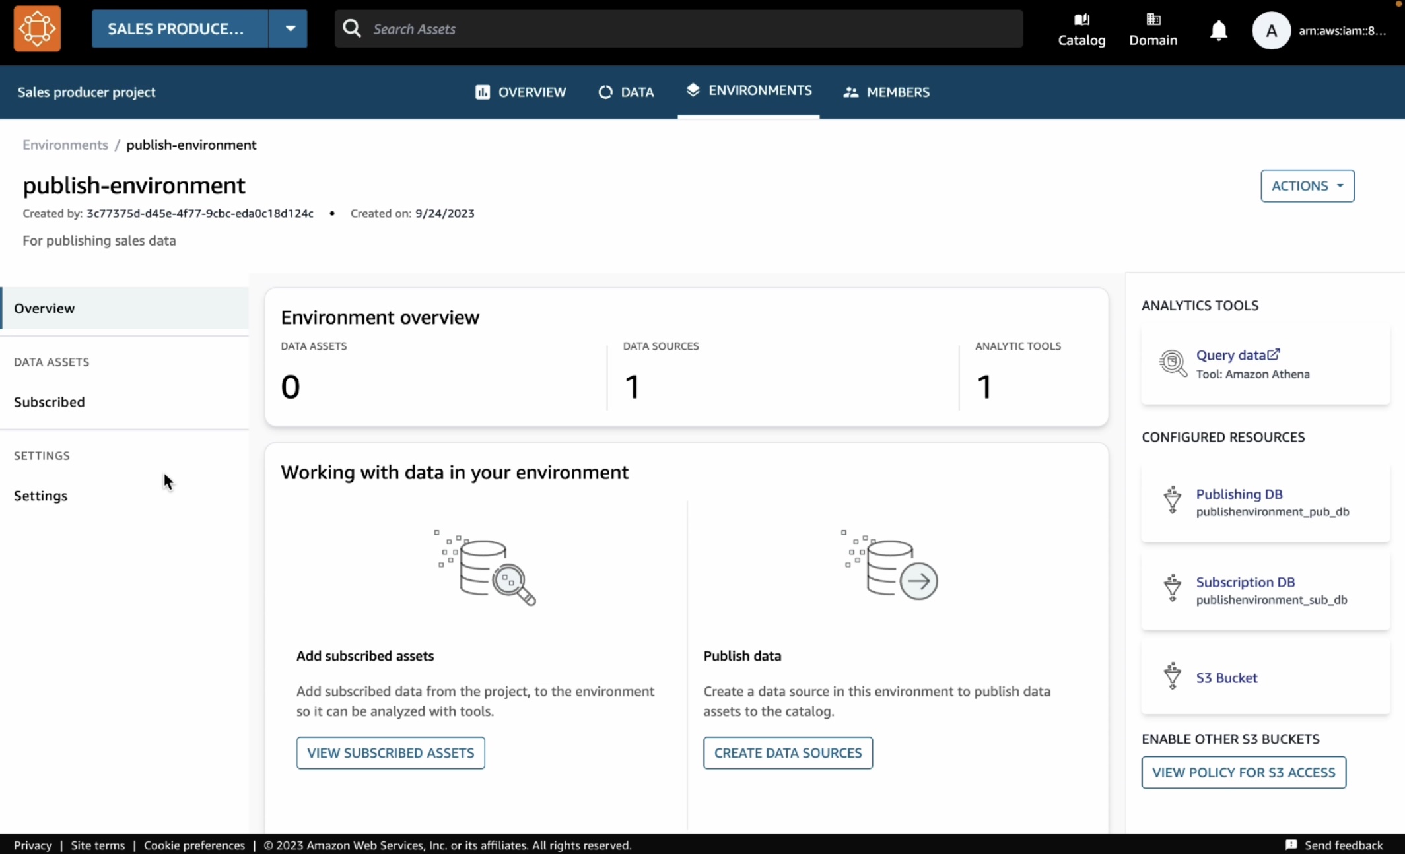Viewport: 1405px width, 854px height.
Task: Click the Send feedback chat icon
Action: (1291, 845)
